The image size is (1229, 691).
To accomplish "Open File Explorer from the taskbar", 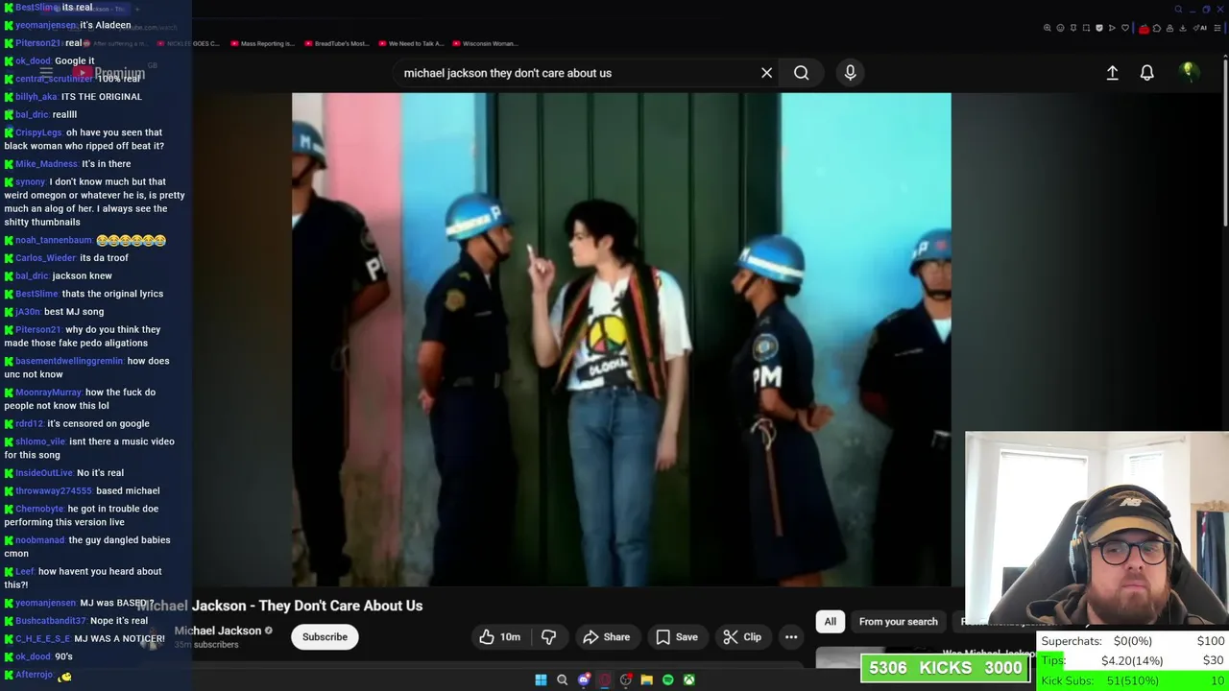I will pyautogui.click(x=647, y=679).
